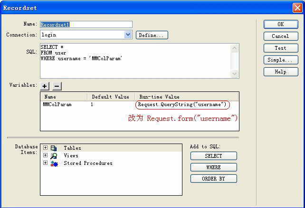Screen dimensions: 305x208
Task: Add WHERE clause to SQL
Action: 213,167
